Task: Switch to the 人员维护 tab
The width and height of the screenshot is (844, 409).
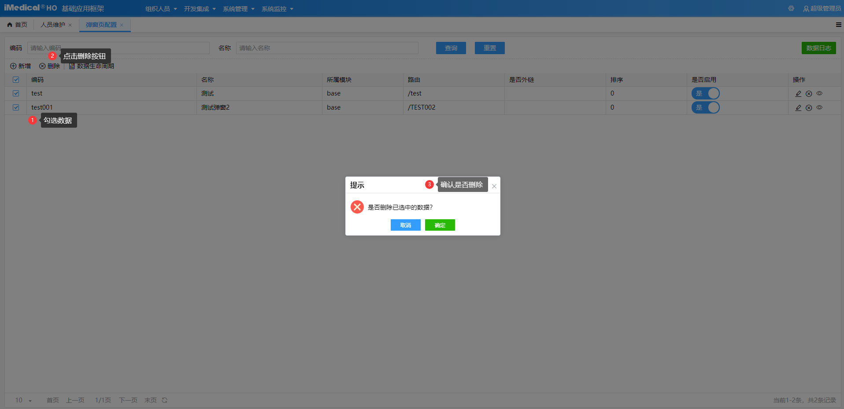Action: pyautogui.click(x=53, y=25)
